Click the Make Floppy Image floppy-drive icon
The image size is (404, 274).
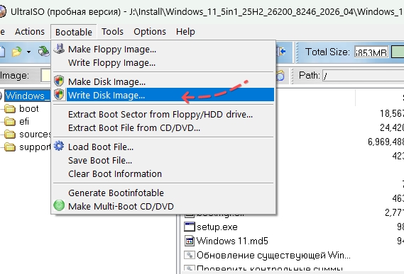(x=59, y=49)
